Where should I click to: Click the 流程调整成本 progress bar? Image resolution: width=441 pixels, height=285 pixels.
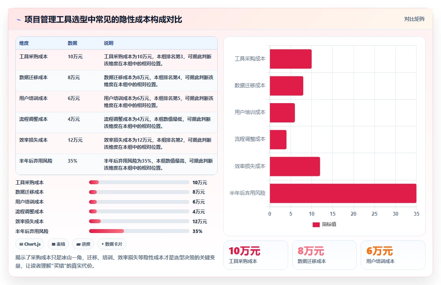(139, 211)
